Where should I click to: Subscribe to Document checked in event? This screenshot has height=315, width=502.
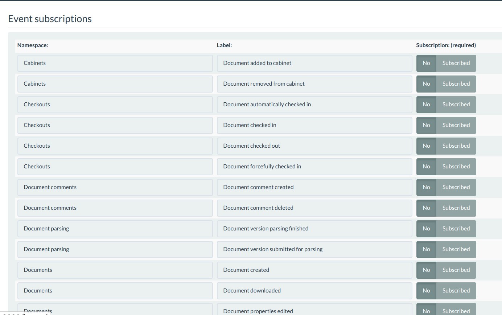(x=456, y=125)
